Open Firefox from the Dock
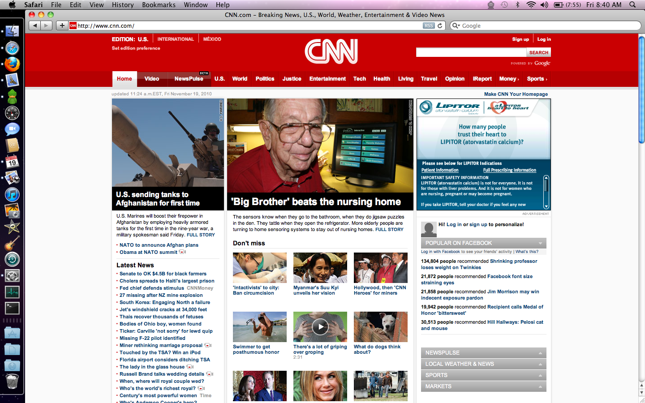645x403 pixels. pyautogui.click(x=12, y=64)
